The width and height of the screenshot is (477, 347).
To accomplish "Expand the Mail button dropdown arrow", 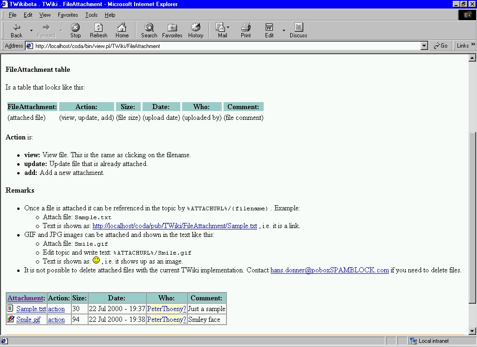I will tap(228, 28).
